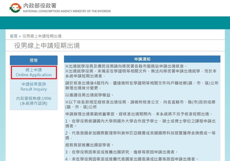Image resolution: width=230 pixels, height=161 pixels.
Task: Click the 申請須知 panel header
Action: tap(142, 59)
